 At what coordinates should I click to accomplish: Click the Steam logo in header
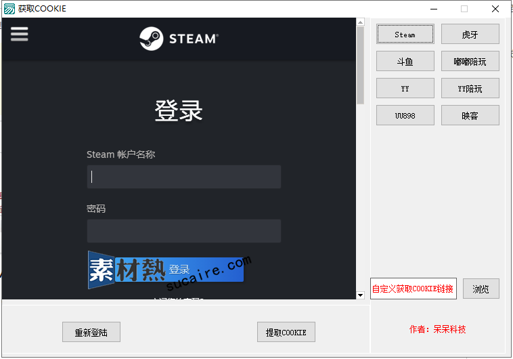[179, 39]
